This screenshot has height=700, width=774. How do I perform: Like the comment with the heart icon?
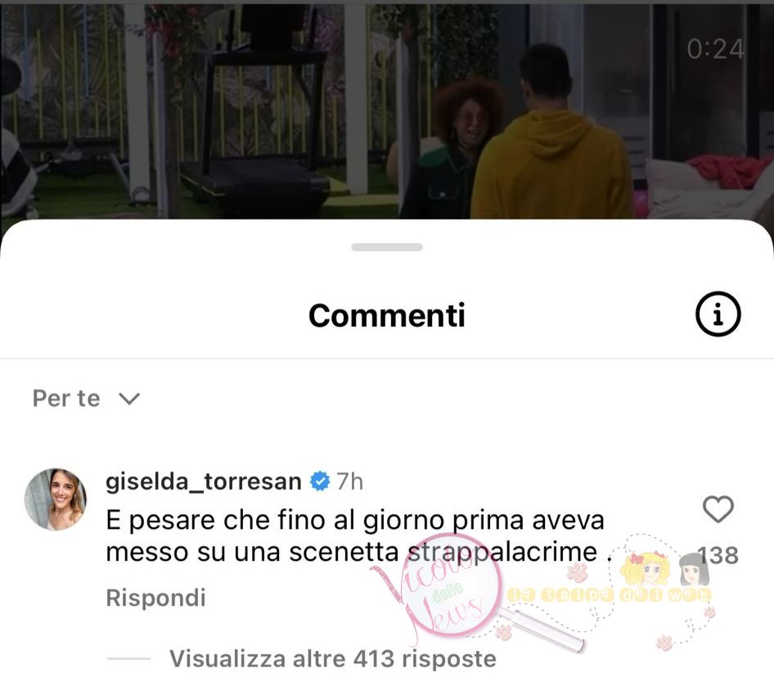tap(718, 509)
